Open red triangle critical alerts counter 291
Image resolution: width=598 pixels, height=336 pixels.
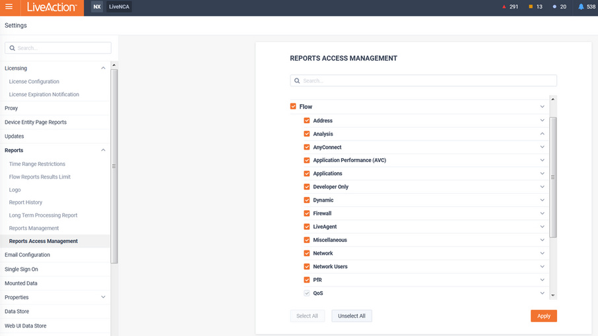tap(510, 7)
